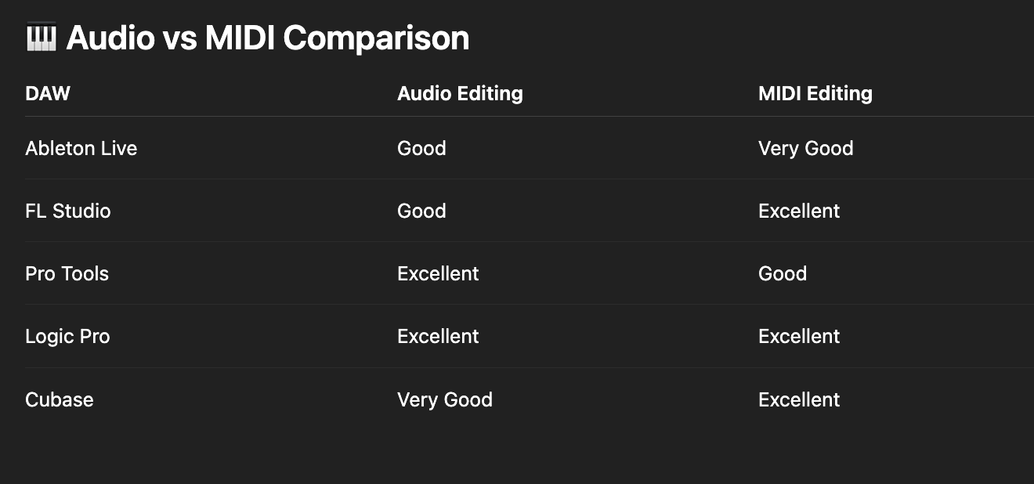Click Logic Pro's Excellent MIDI rating
This screenshot has width=1034, height=484.
(x=799, y=336)
